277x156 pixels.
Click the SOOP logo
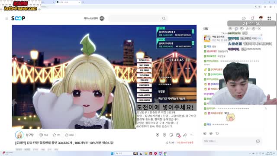tap(18, 18)
